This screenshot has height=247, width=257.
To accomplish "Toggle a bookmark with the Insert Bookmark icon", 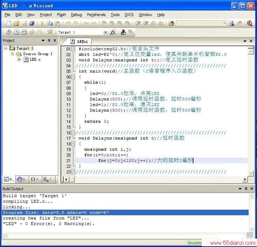I will tap(104, 24).
